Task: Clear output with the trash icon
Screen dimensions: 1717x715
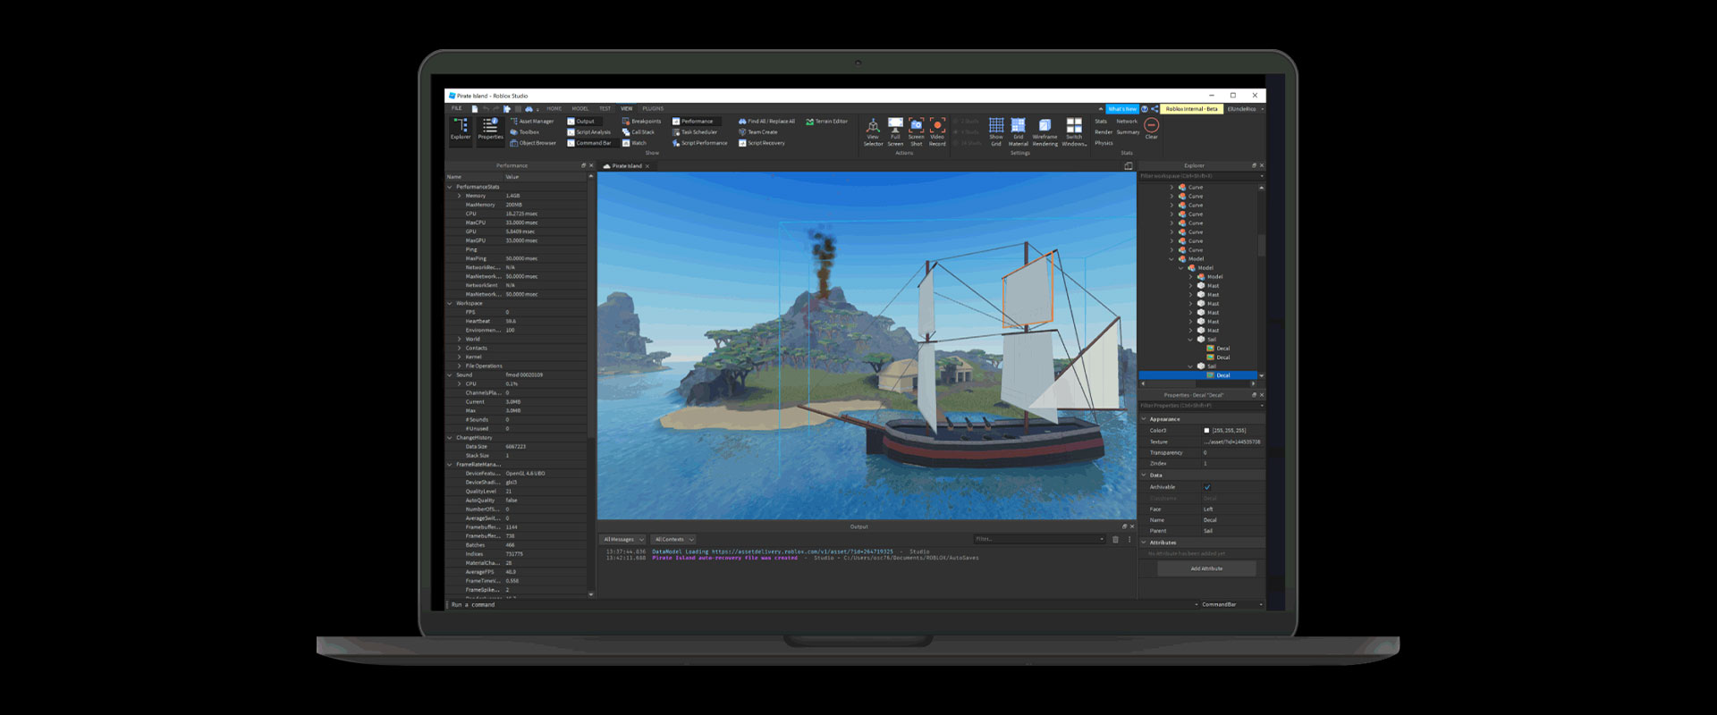Action: (x=1115, y=539)
